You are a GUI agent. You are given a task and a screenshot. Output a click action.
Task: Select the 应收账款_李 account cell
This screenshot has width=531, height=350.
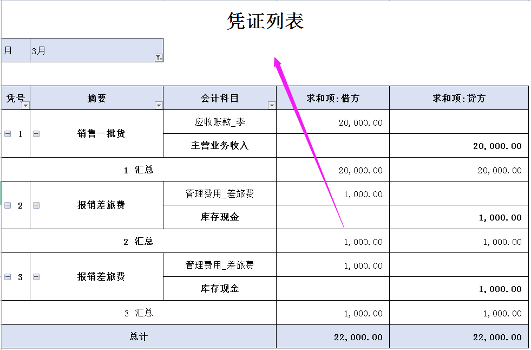(x=220, y=121)
